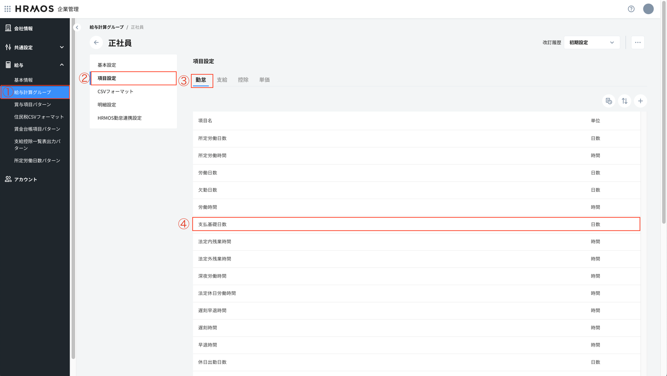
Task: Open the three-dot more options menu
Action: click(638, 42)
